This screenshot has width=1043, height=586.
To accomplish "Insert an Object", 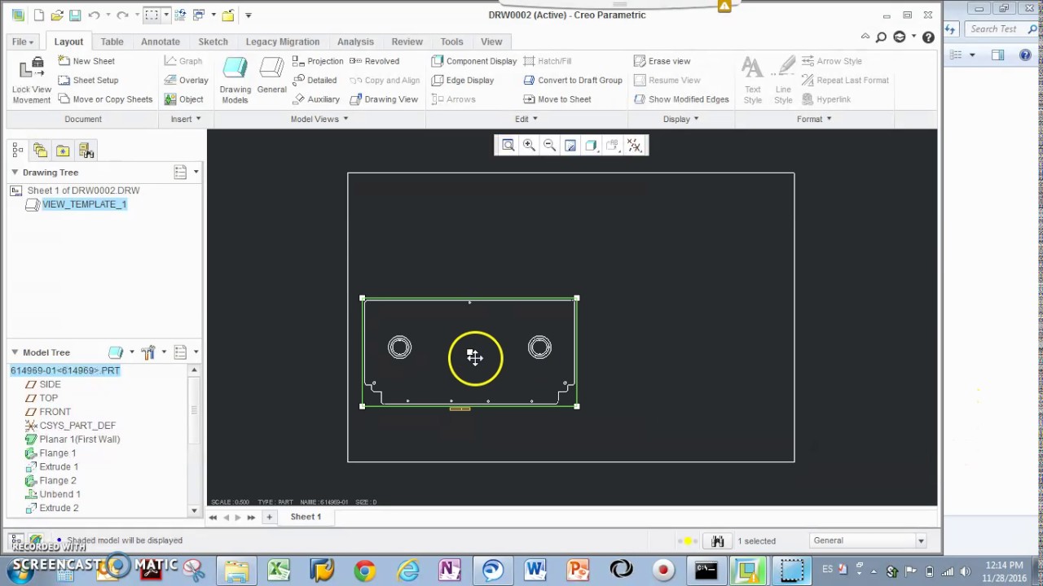I will click(x=183, y=99).
